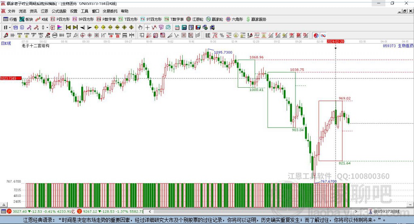Viewport: 414px width, 224px height.
Task: Step chart right with black arrow
Action: coord(89,27)
